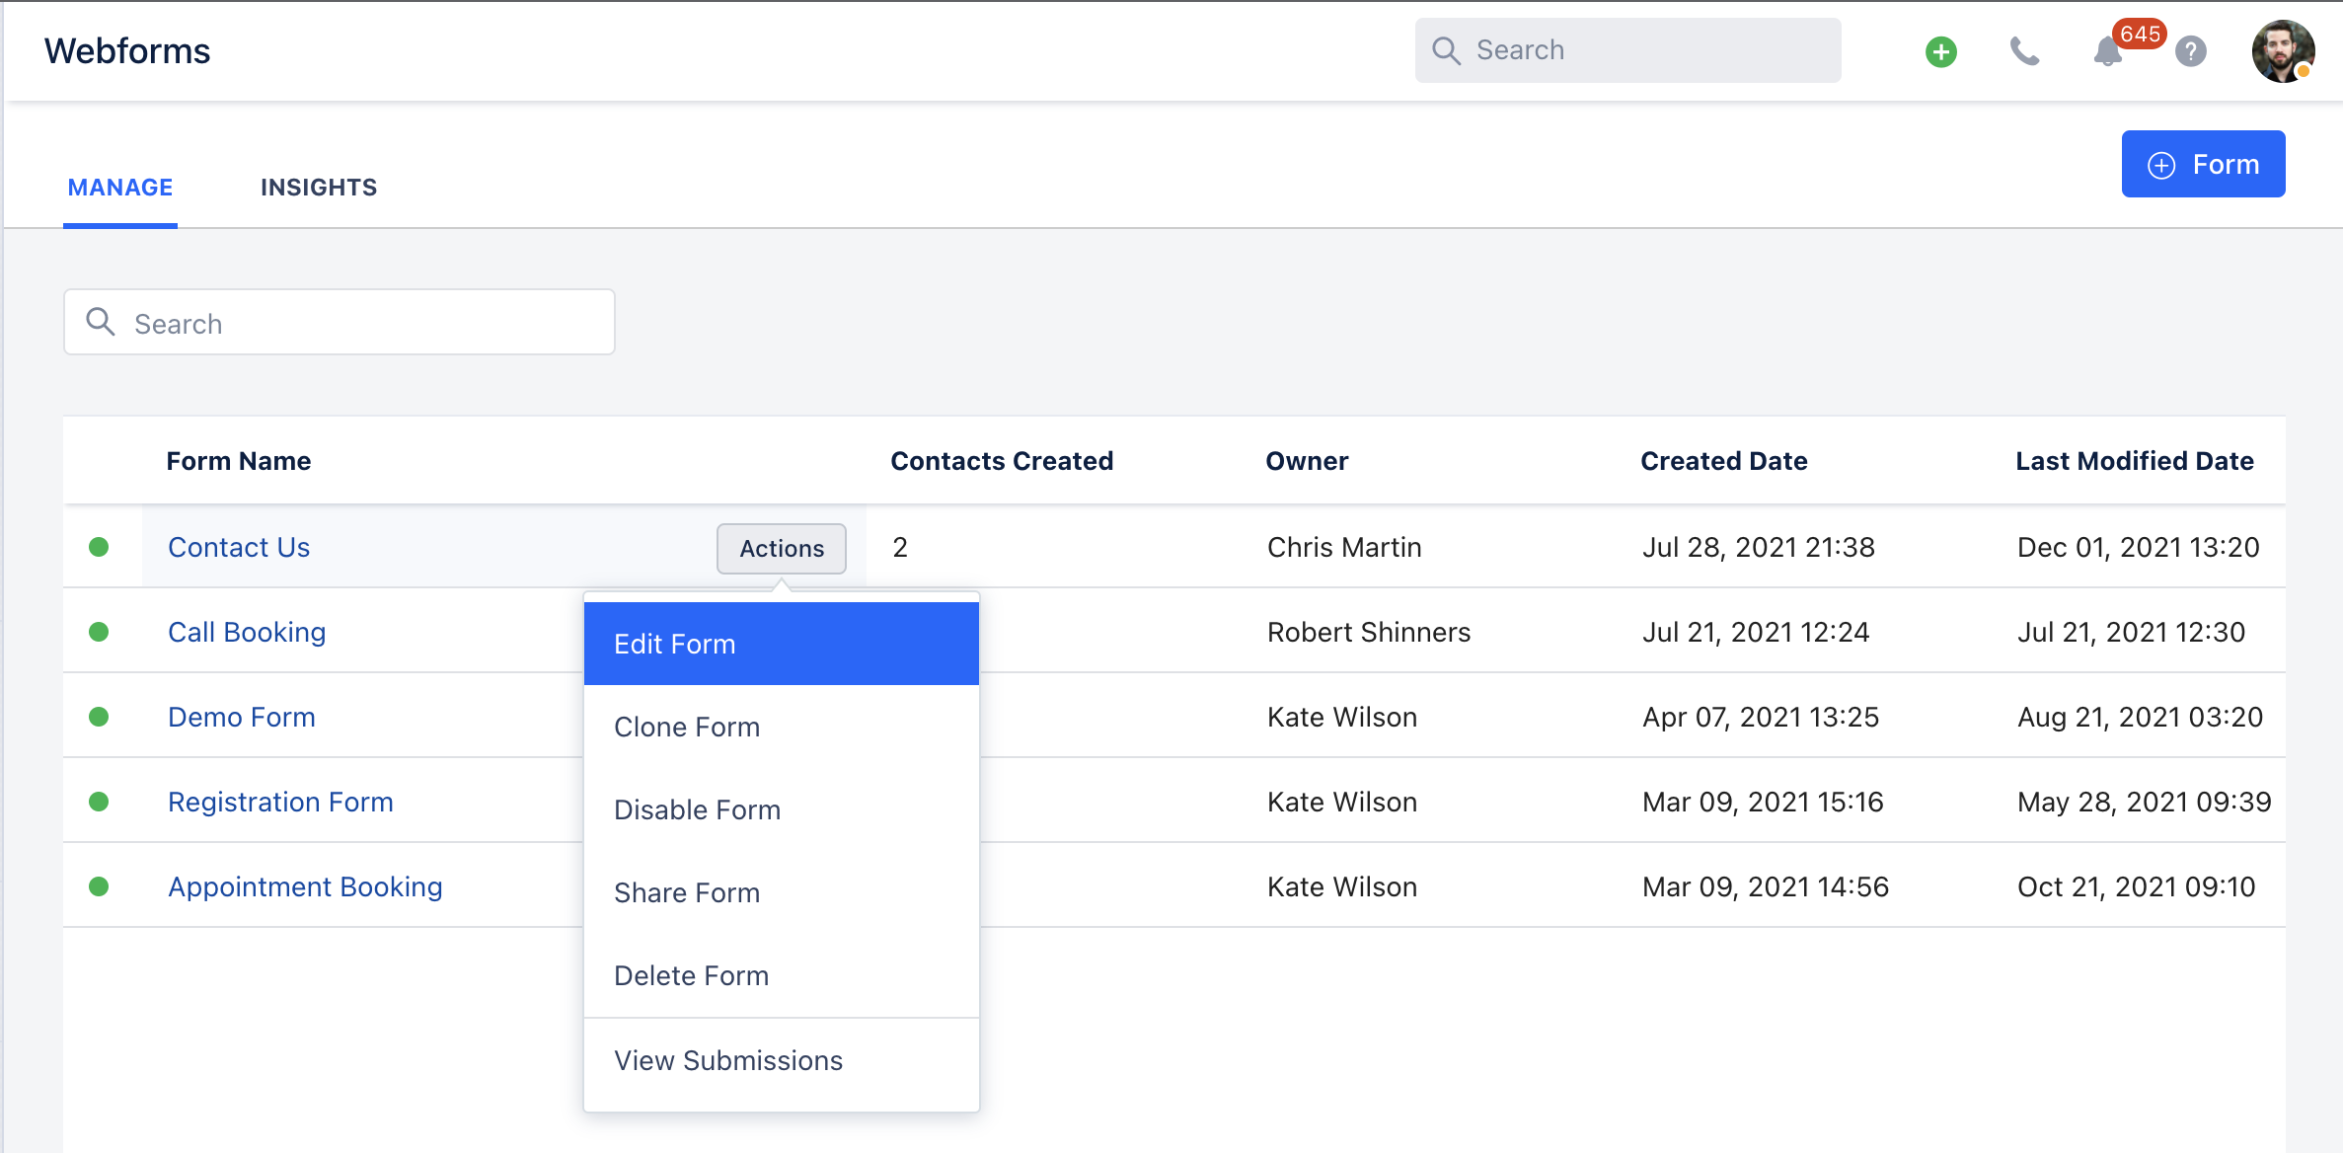Choose Clone Form in the actions menu
This screenshot has width=2343, height=1153.
(782, 727)
